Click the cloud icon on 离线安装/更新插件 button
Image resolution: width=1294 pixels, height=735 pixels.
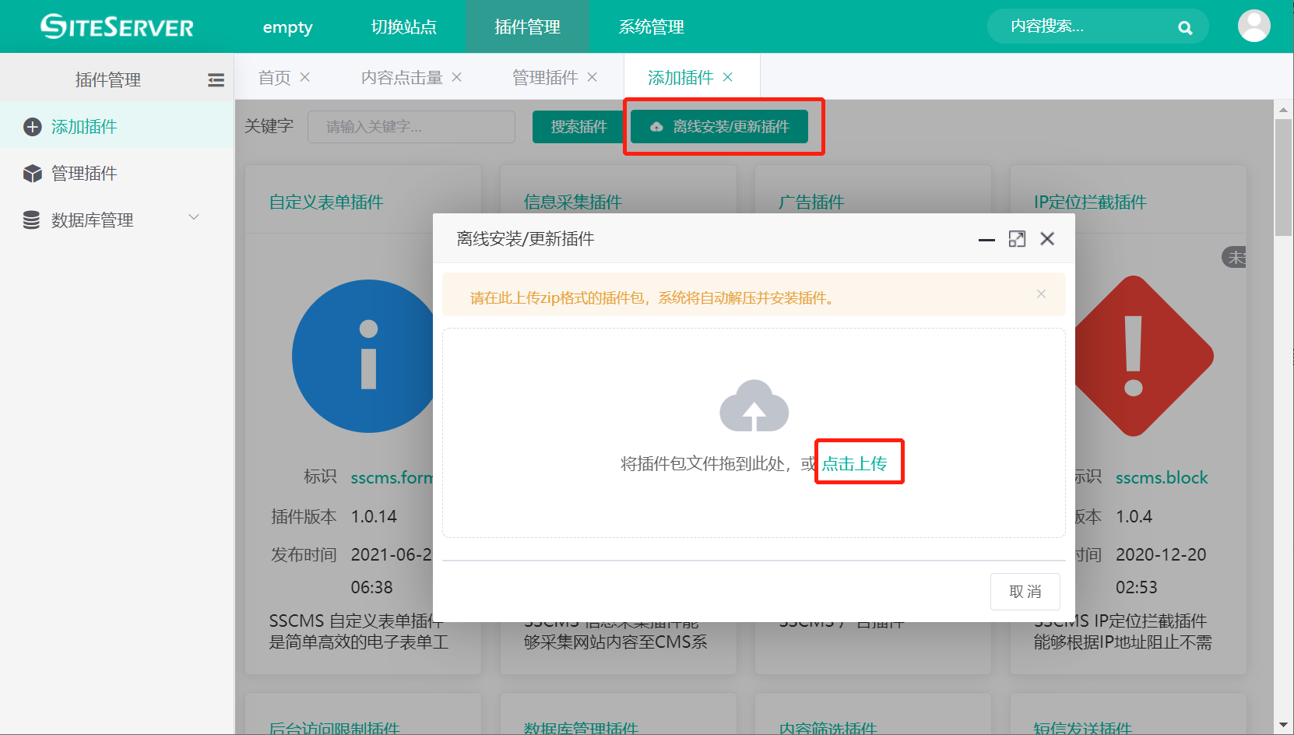tap(656, 126)
